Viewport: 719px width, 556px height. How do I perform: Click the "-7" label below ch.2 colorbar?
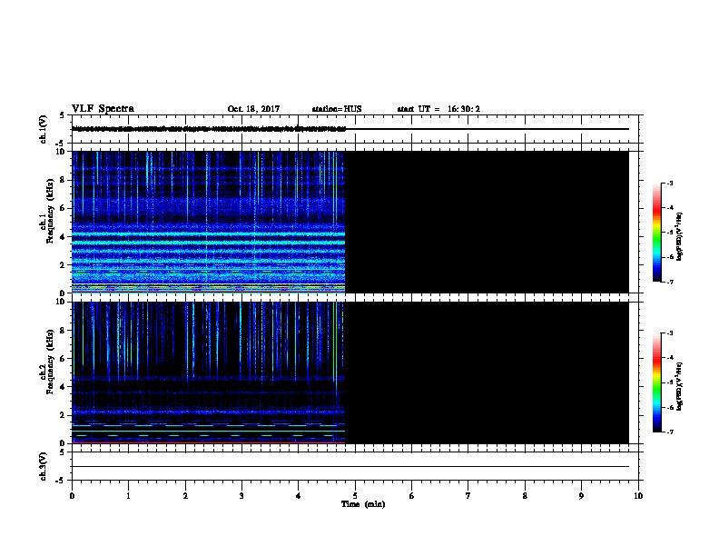point(670,432)
